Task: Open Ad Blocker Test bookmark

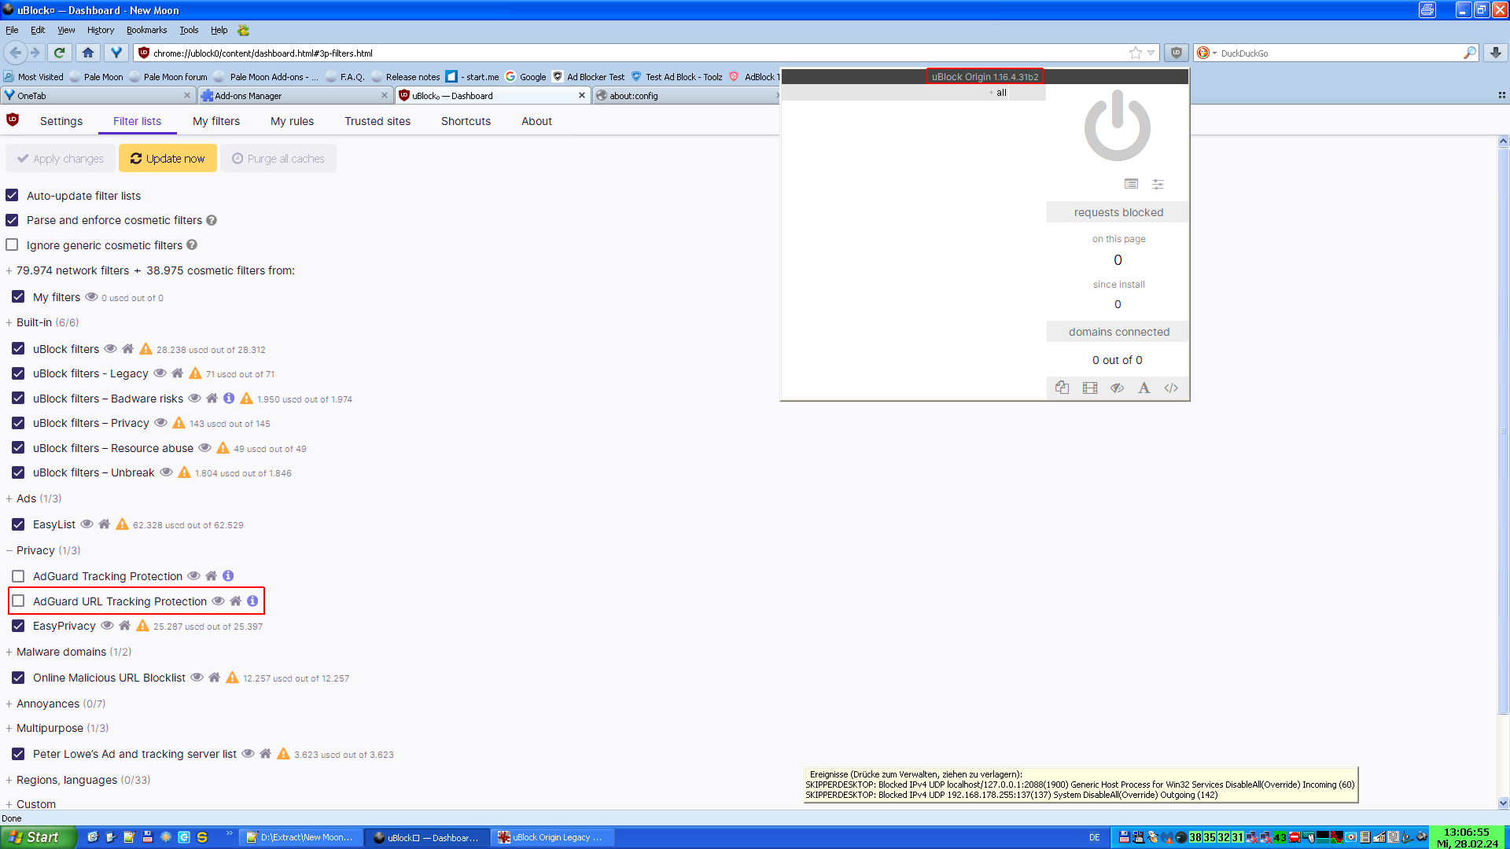Action: (588, 76)
